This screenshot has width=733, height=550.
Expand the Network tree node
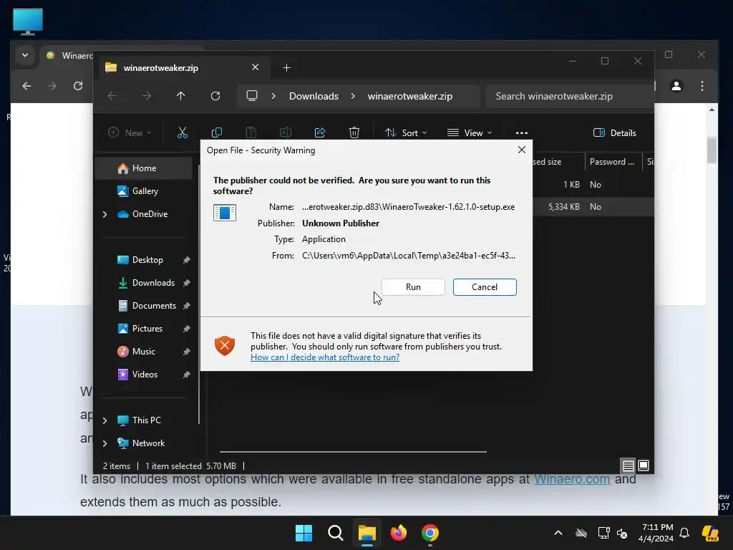tap(105, 443)
